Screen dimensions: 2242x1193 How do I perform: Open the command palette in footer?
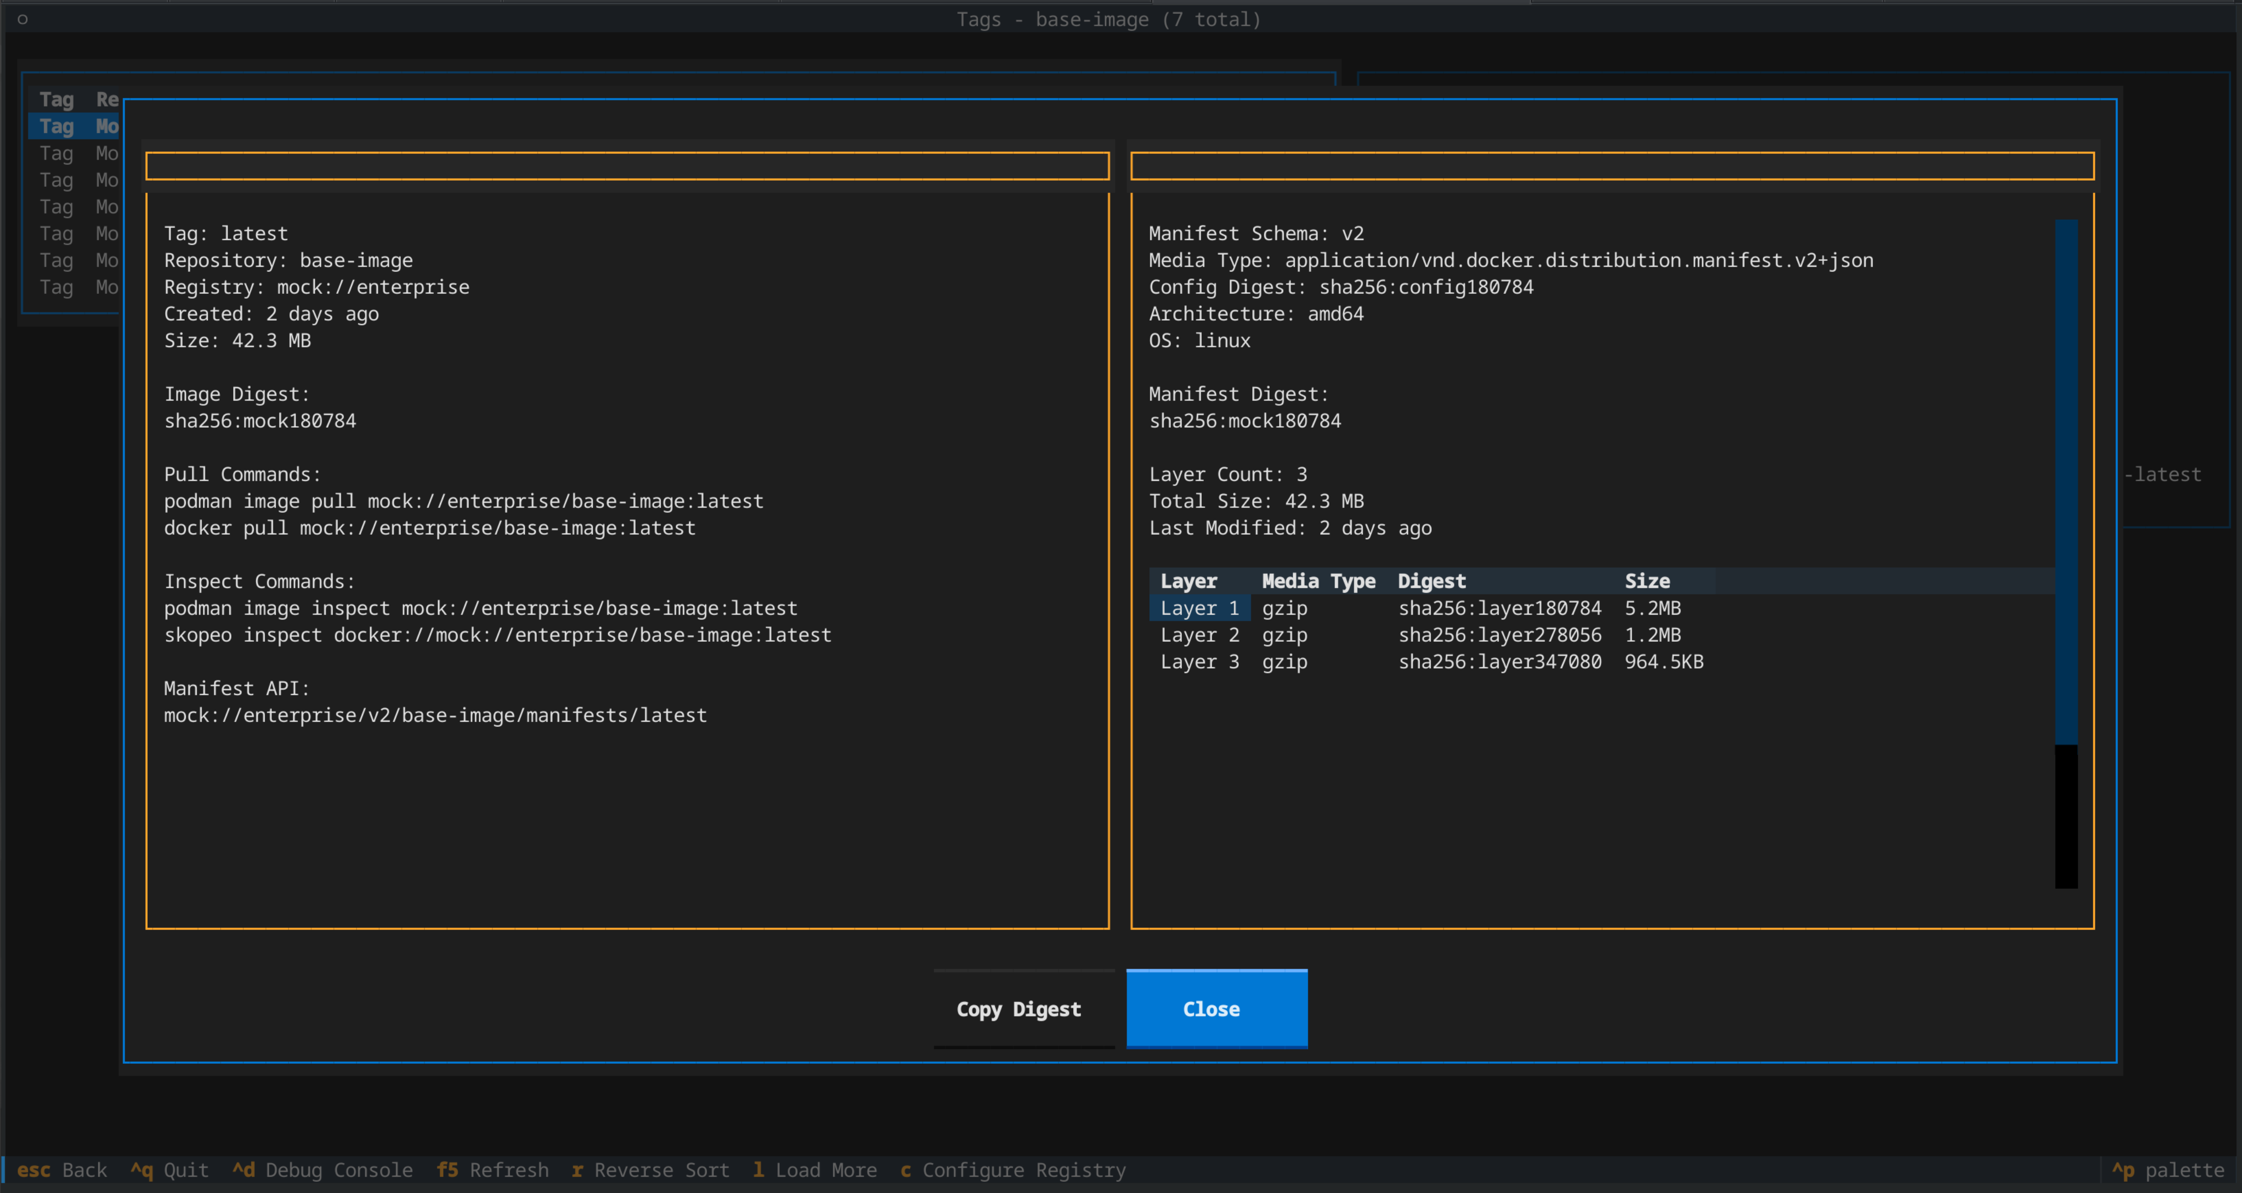point(2168,1169)
